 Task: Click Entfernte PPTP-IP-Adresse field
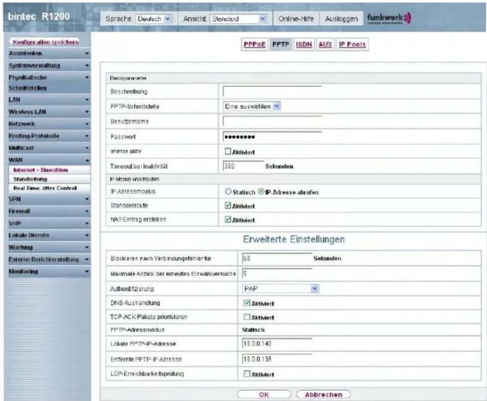(x=277, y=359)
